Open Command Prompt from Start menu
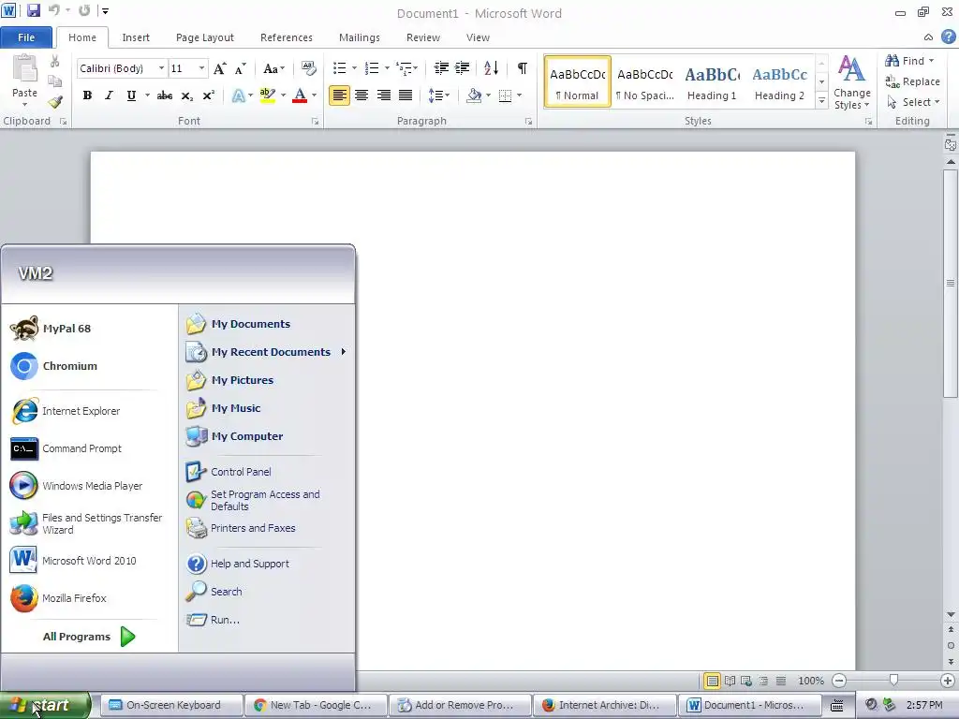This screenshot has width=959, height=719. (66, 448)
